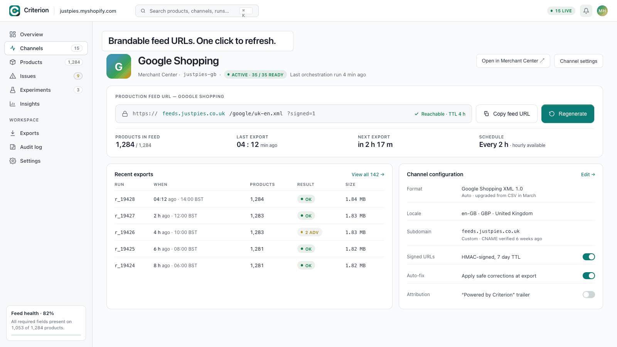Click the ACTIVE 35/35 READY status badge
617x347 pixels.
[255, 75]
